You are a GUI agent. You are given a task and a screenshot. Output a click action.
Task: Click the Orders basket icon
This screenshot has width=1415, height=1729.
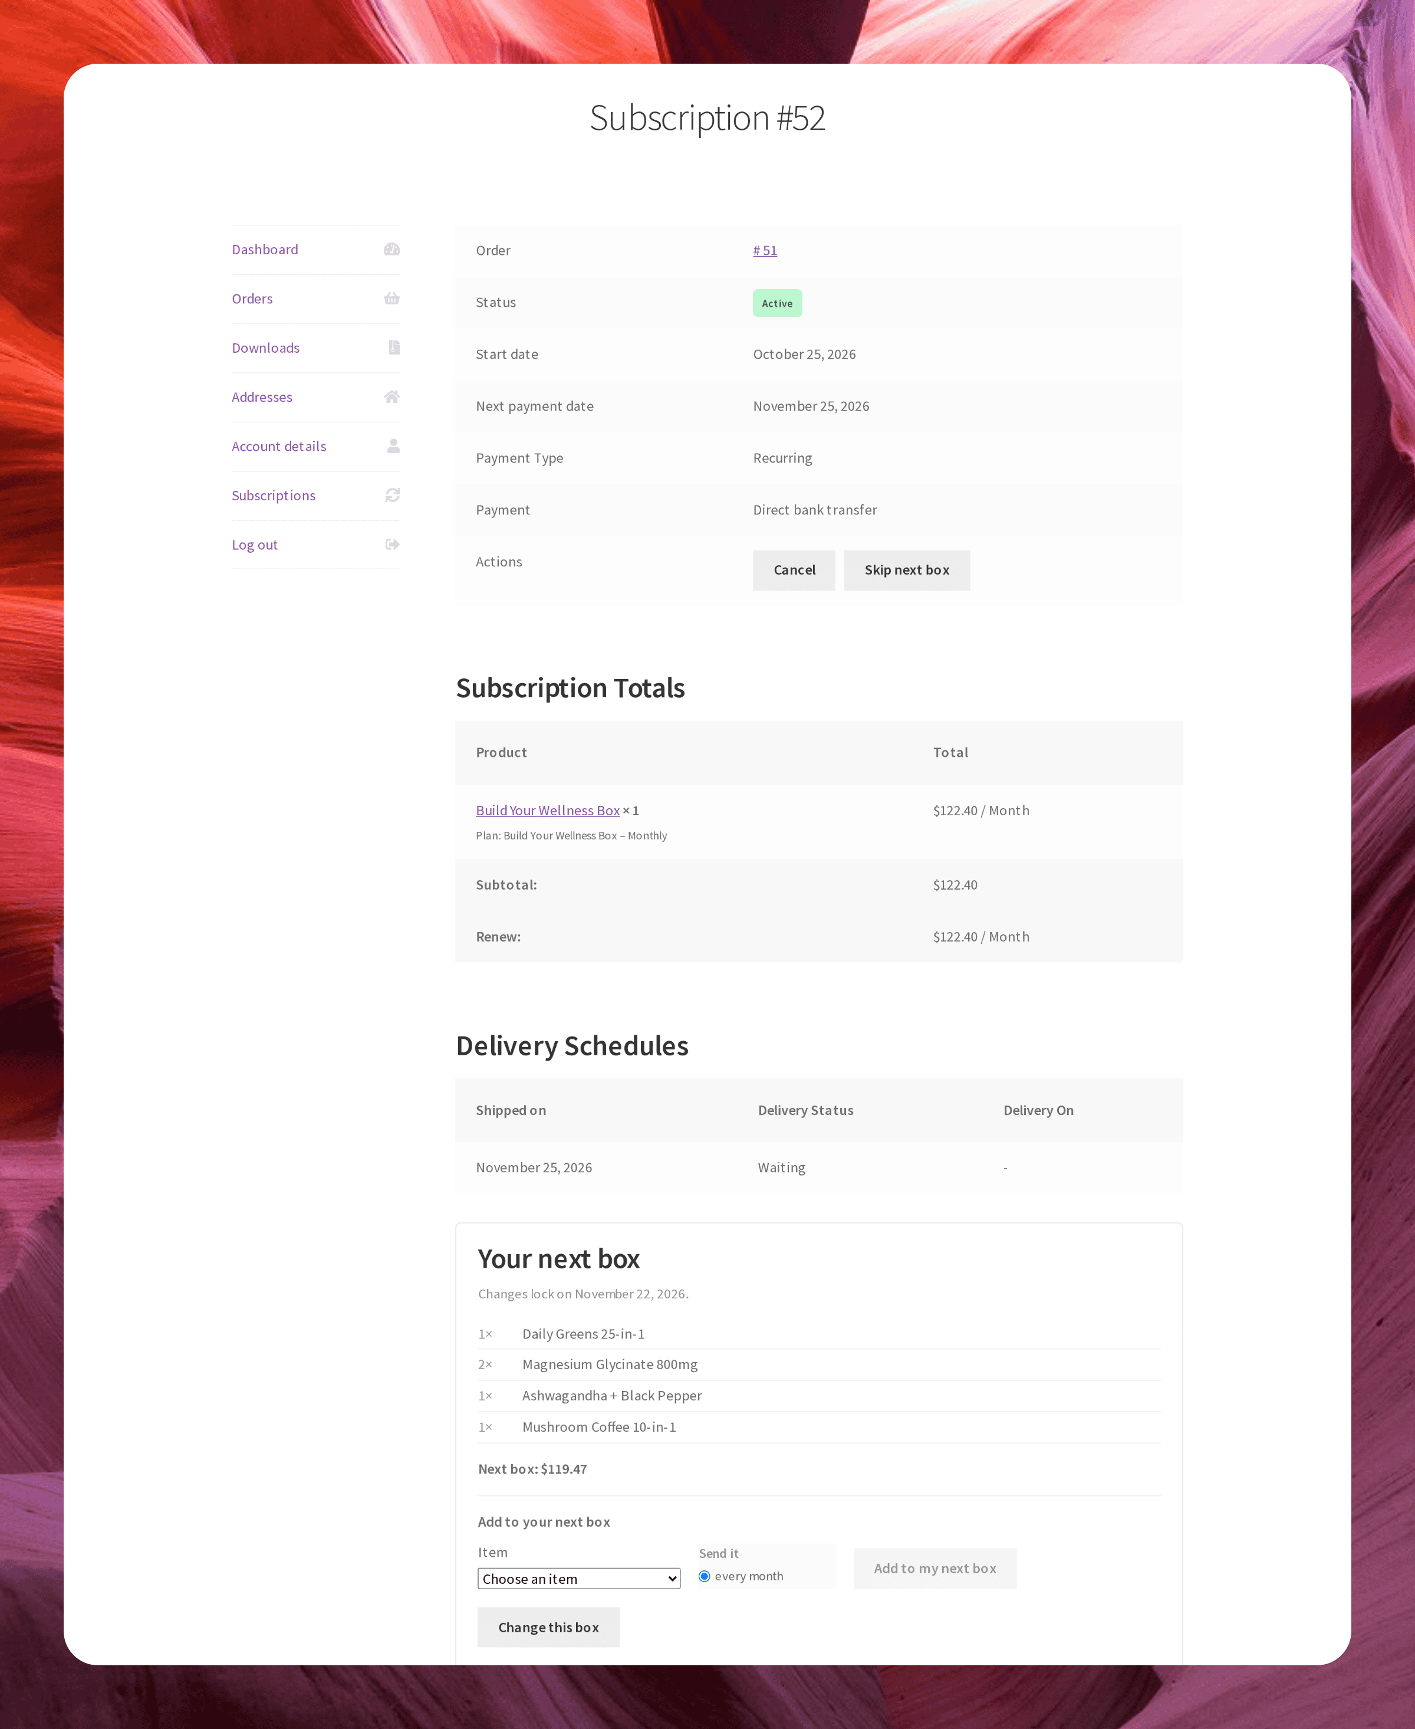coord(391,298)
